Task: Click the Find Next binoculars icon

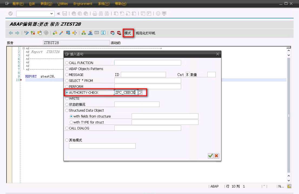Action: tap(107, 14)
